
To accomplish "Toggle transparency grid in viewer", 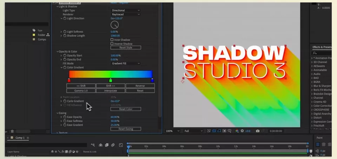I will (x=214, y=131).
